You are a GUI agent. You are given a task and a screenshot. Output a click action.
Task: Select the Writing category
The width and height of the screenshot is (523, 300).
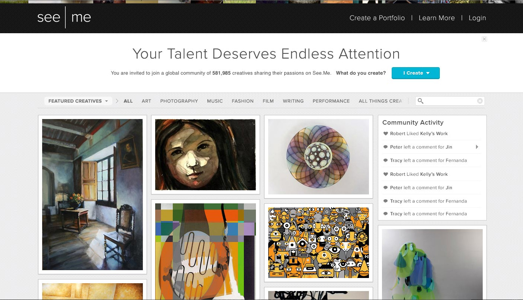(293, 101)
